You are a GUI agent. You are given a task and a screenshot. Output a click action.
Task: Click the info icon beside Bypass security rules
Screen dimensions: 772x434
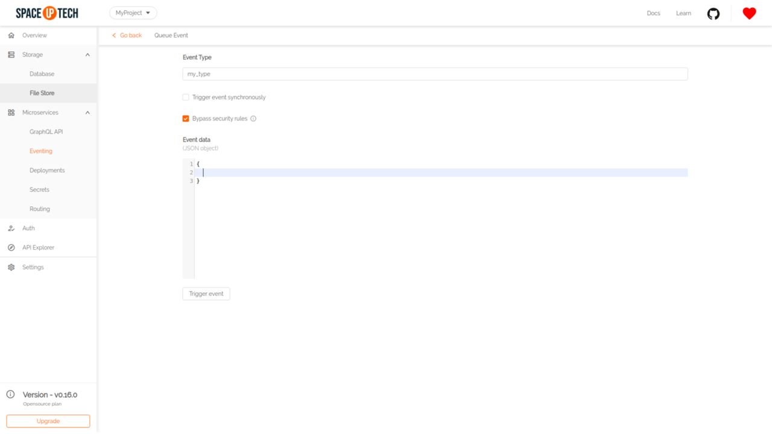(253, 119)
